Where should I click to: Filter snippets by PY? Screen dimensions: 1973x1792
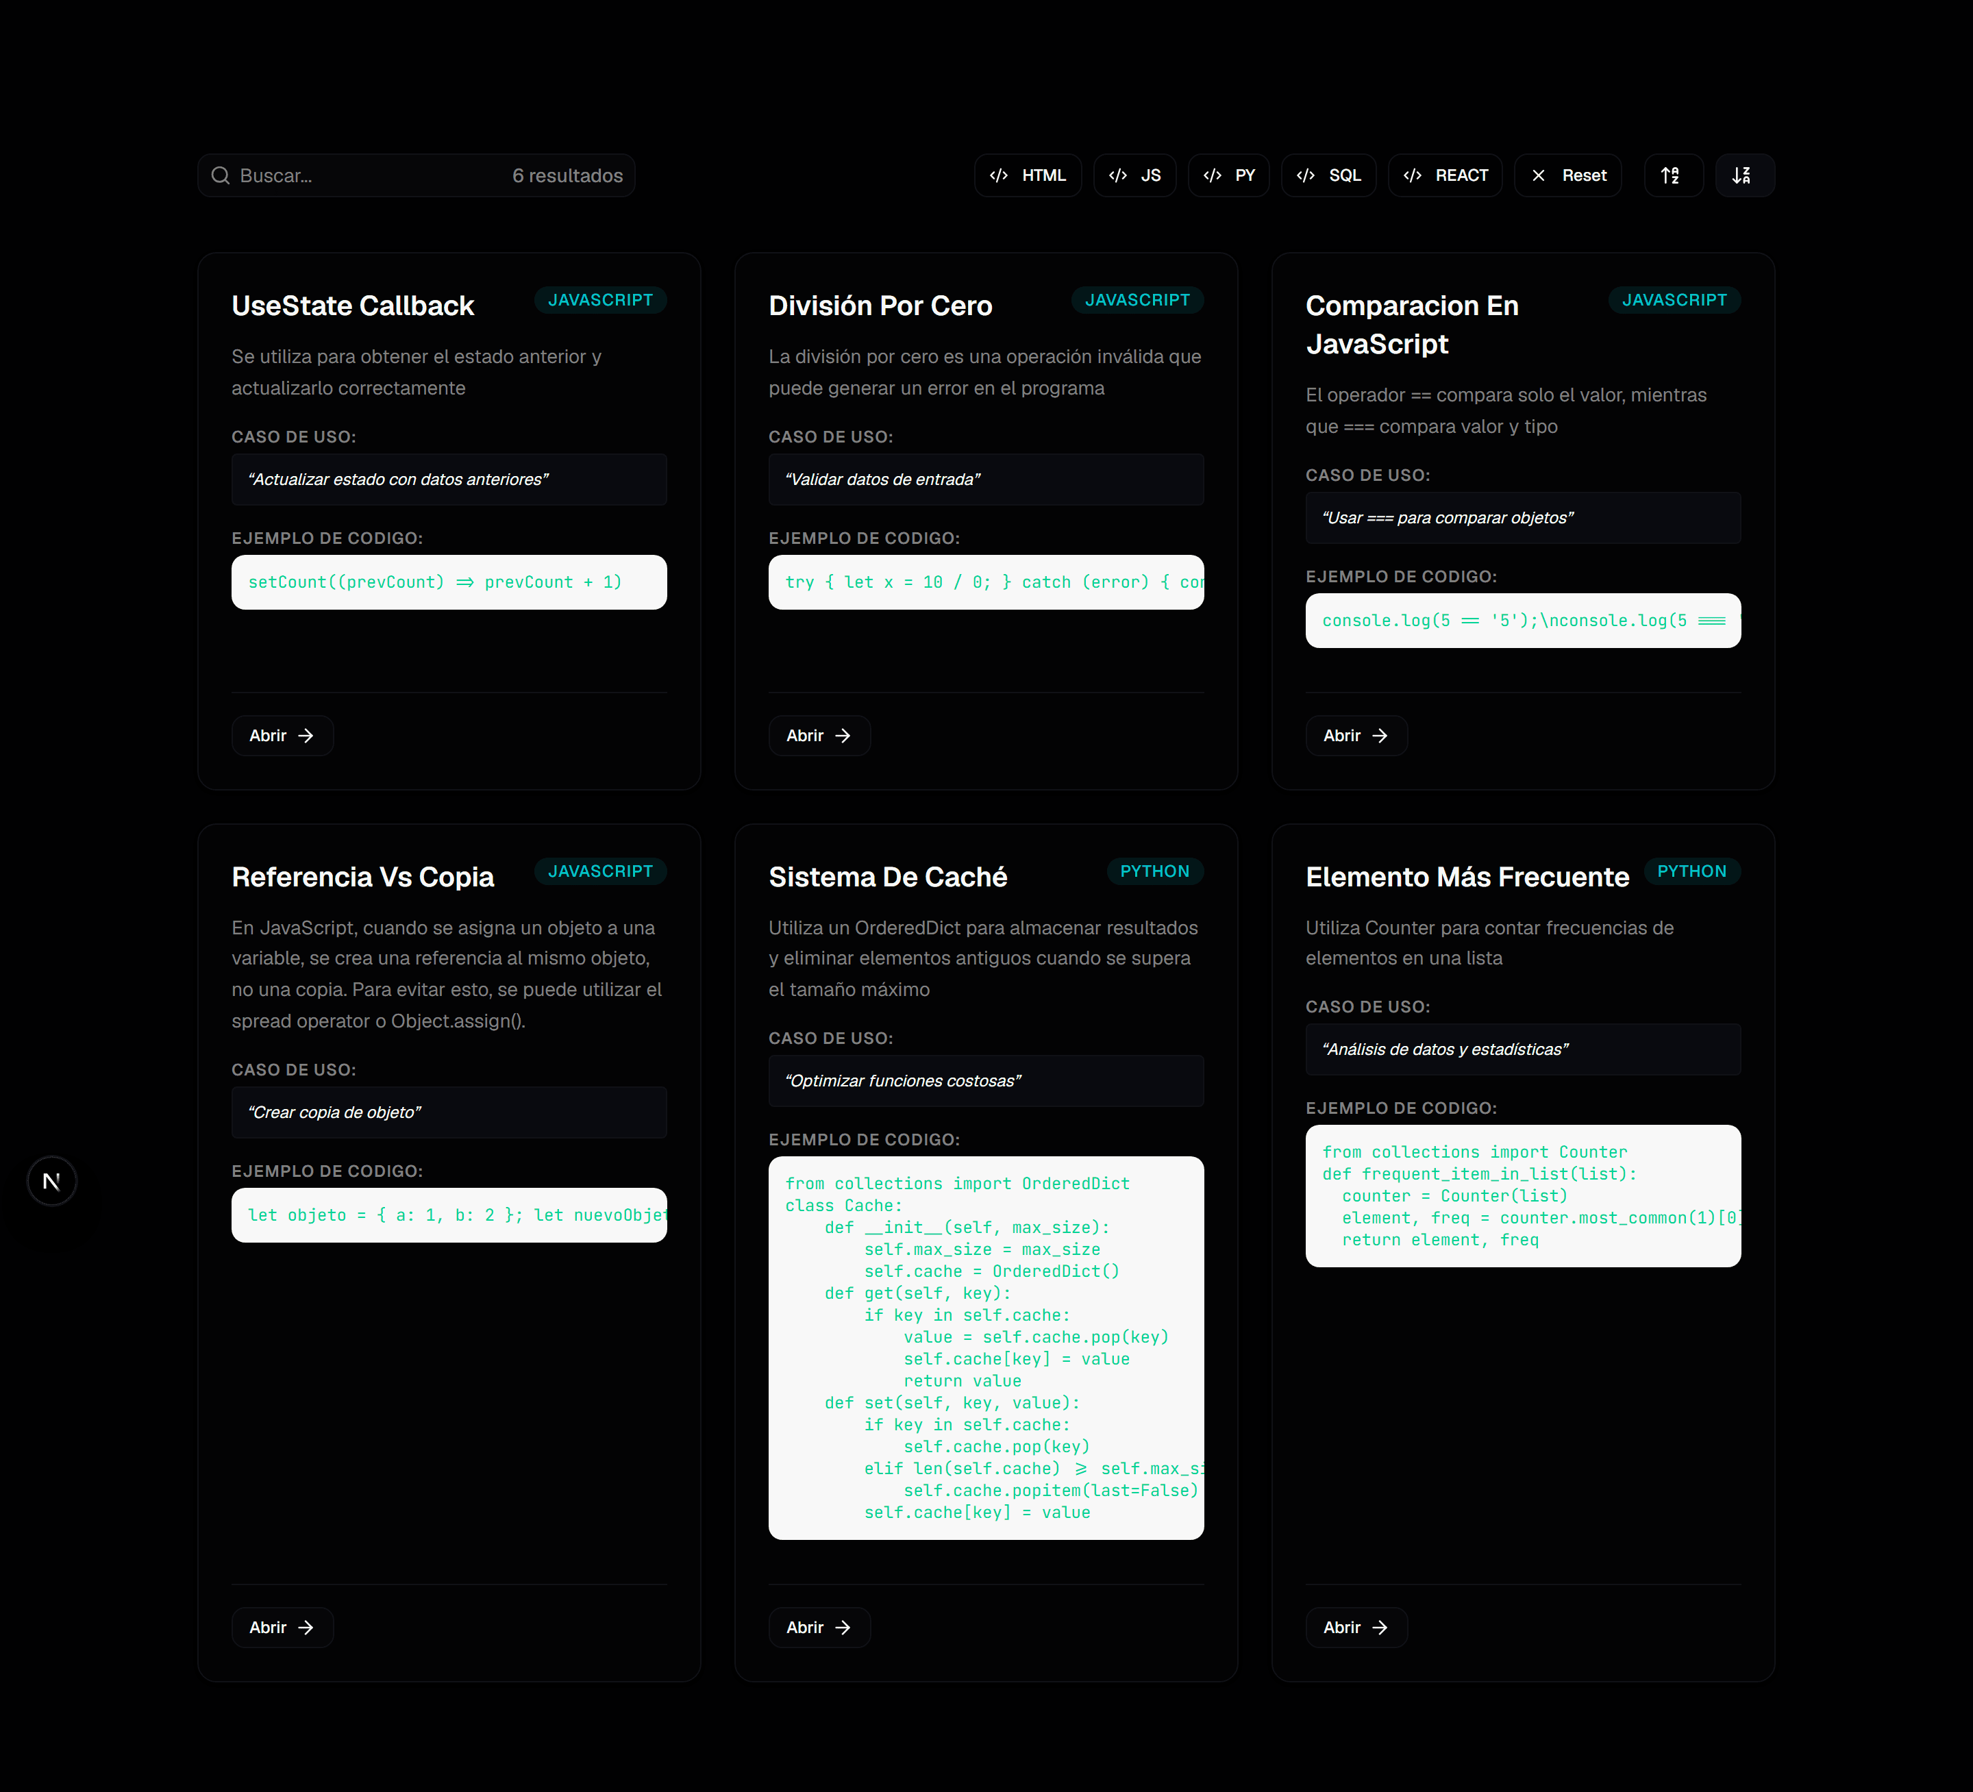click(x=1228, y=175)
